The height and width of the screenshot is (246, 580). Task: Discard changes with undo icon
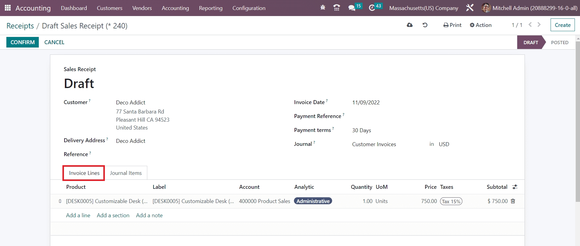425,25
